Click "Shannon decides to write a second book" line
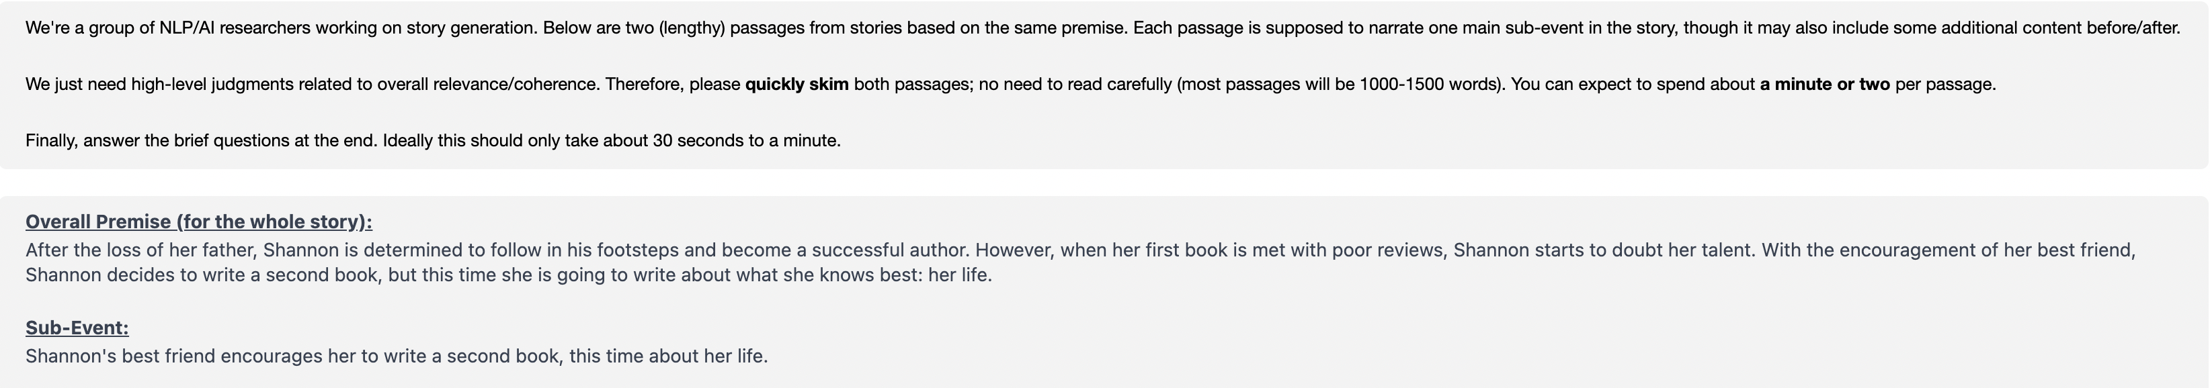The image size is (2210, 388). tap(204, 275)
